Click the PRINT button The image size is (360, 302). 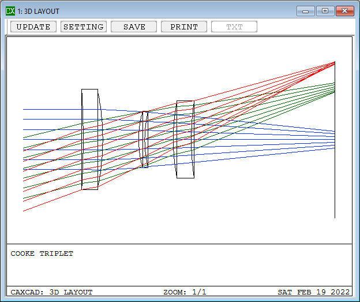[184, 27]
